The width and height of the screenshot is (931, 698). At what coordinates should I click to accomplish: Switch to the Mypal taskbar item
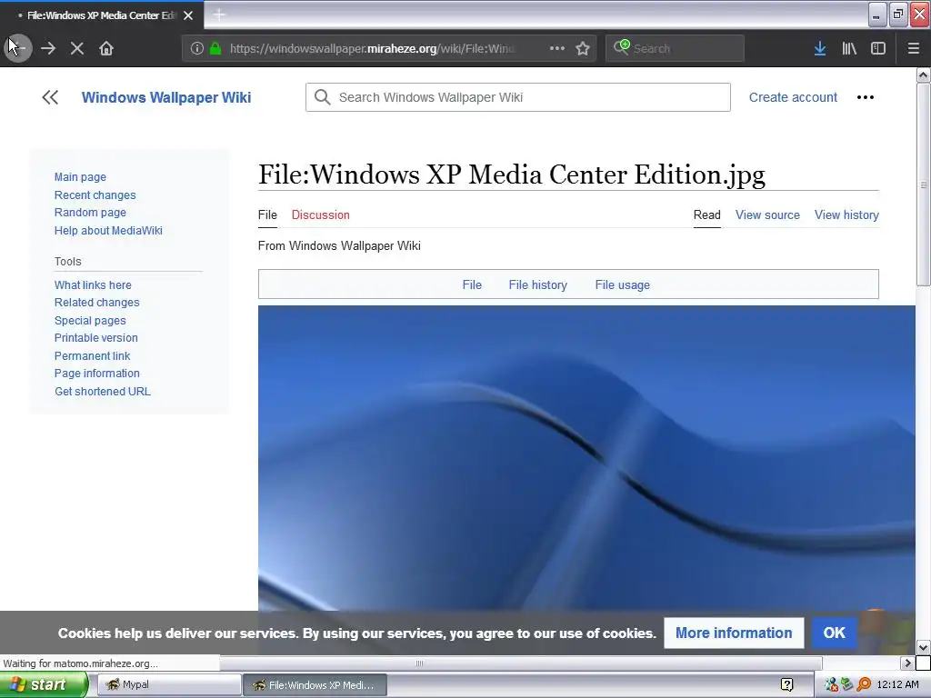pos(168,685)
